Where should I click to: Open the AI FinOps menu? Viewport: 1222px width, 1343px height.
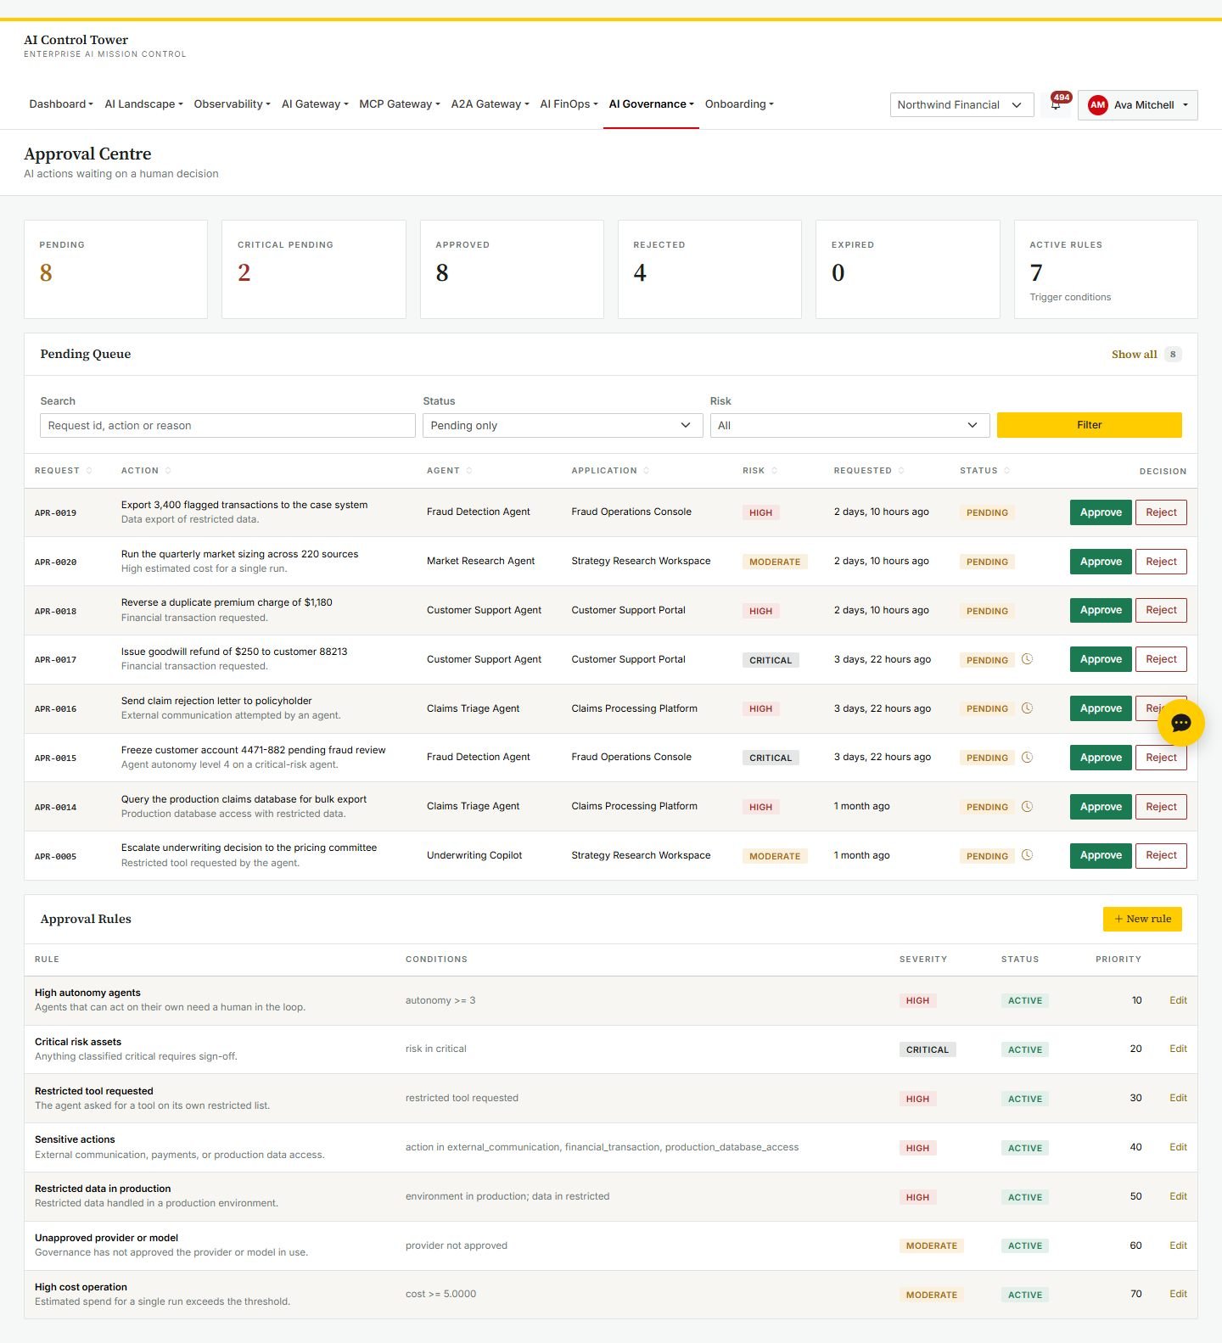tap(569, 104)
